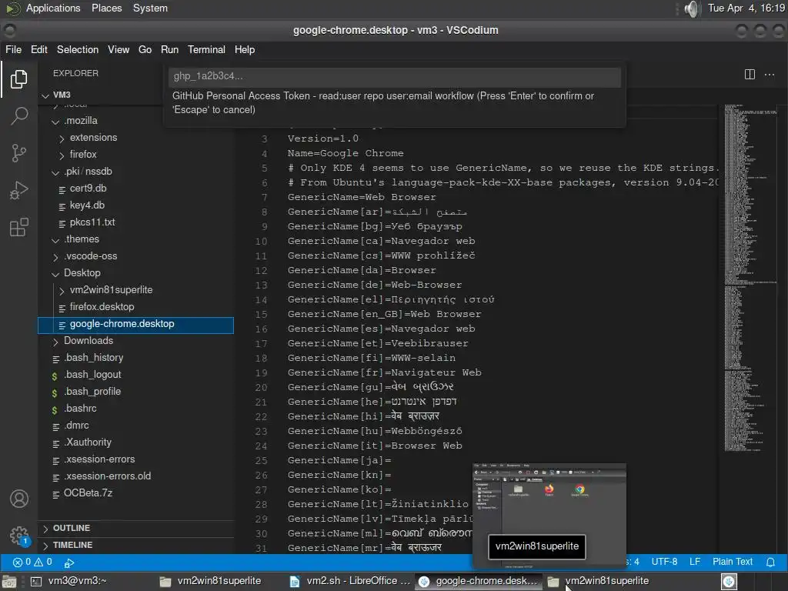Screen dimensions: 788x591
Task: Click the GitHub token input field
Action: click(x=395, y=76)
